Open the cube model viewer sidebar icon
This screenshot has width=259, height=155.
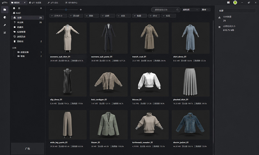(x=5, y=17)
